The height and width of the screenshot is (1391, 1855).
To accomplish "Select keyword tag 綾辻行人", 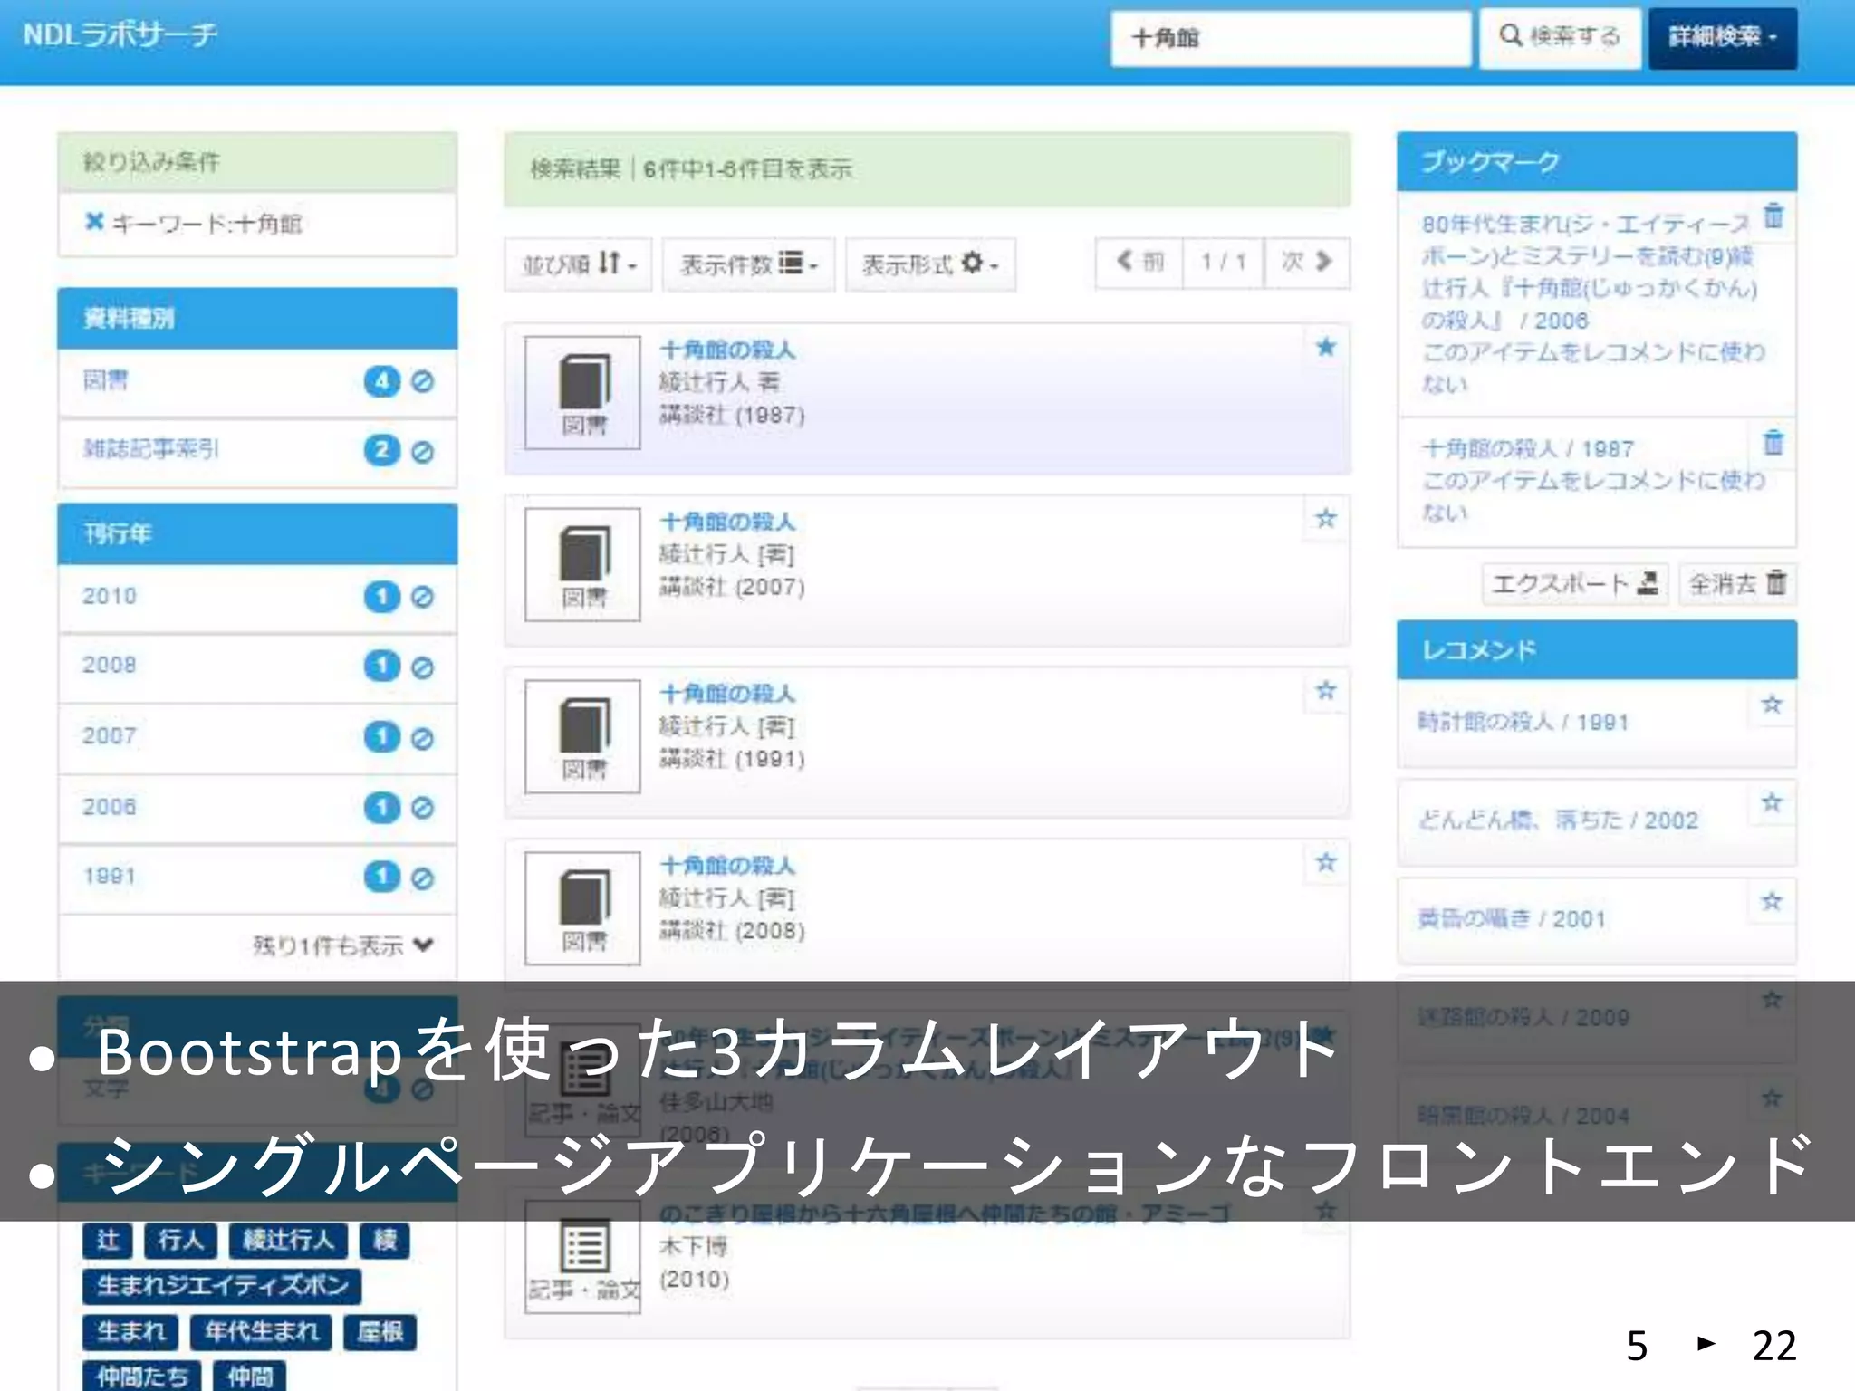I will [x=288, y=1240].
